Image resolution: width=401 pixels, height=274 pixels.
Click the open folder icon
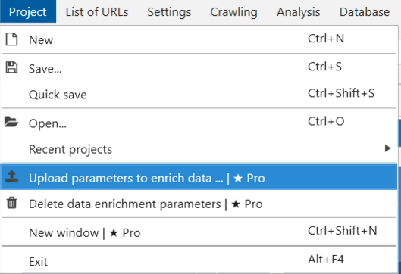11,122
